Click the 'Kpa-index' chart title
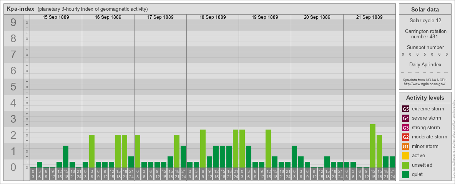Image resolution: width=455 pixels, height=184 pixels. tap(21, 9)
